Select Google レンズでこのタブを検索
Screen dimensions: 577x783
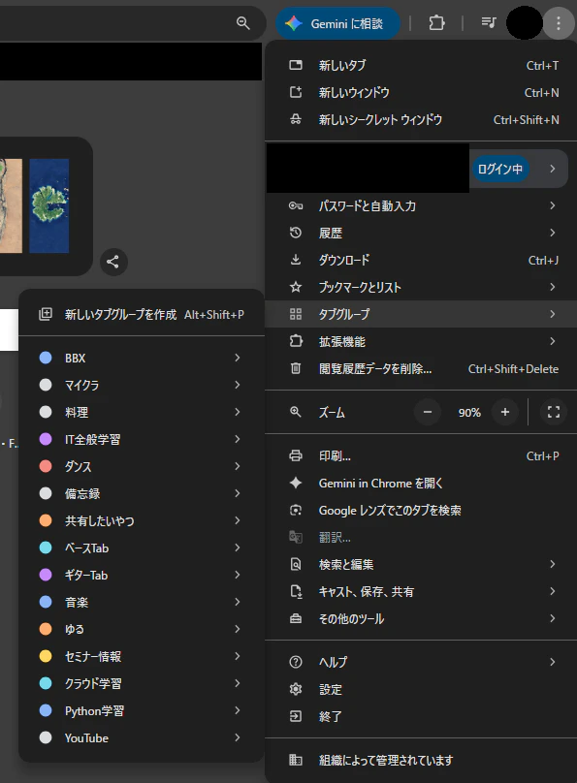pos(421,511)
